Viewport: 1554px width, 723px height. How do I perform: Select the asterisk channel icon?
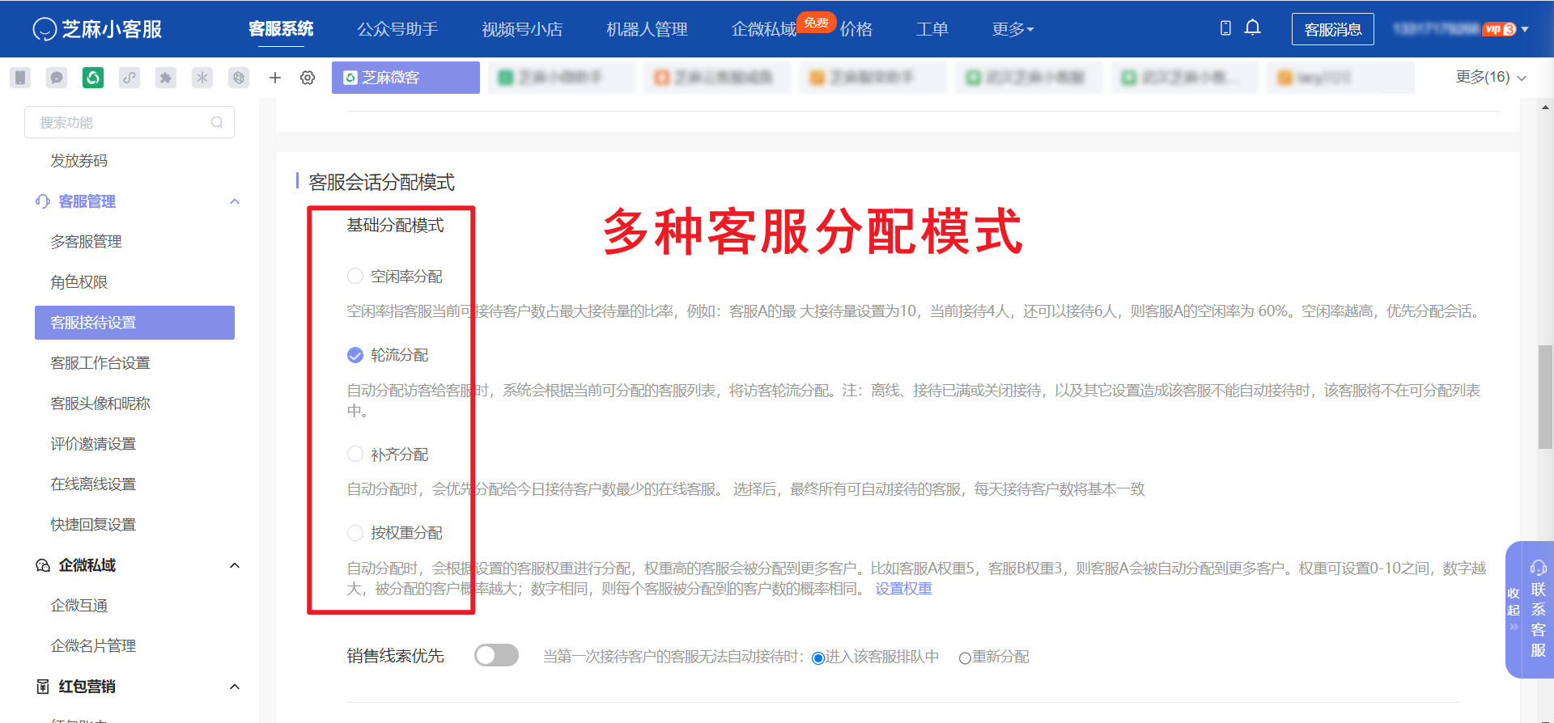tap(202, 78)
